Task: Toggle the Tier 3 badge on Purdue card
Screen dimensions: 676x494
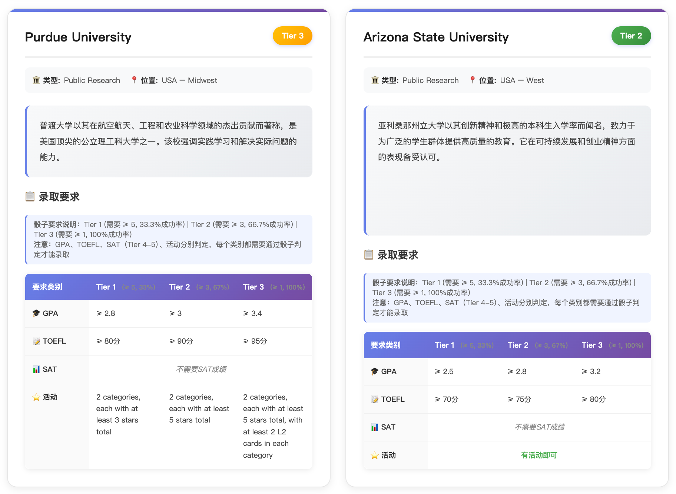Action: (292, 36)
